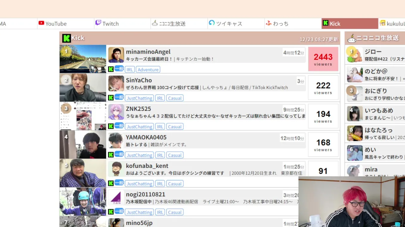Click the 一般 badge on SinYaCho row

(119, 97)
